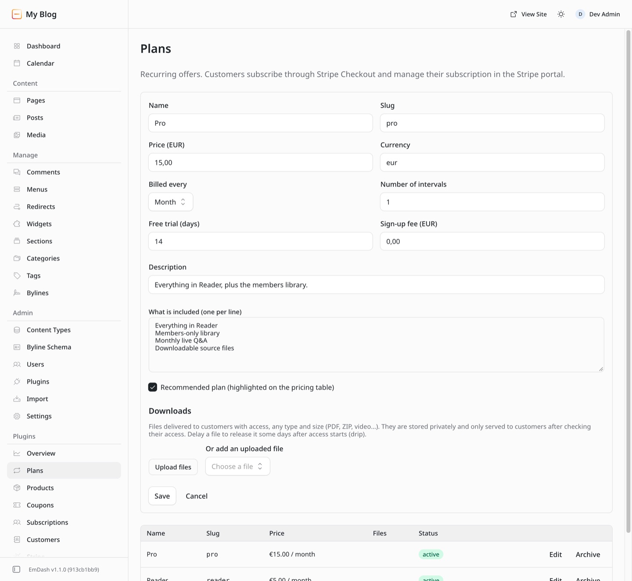The height and width of the screenshot is (581, 632).
Task: Click the Description text field
Action: click(377, 285)
